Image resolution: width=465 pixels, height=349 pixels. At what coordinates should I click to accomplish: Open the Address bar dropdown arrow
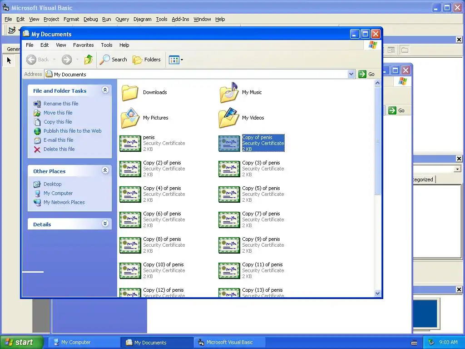pos(351,74)
